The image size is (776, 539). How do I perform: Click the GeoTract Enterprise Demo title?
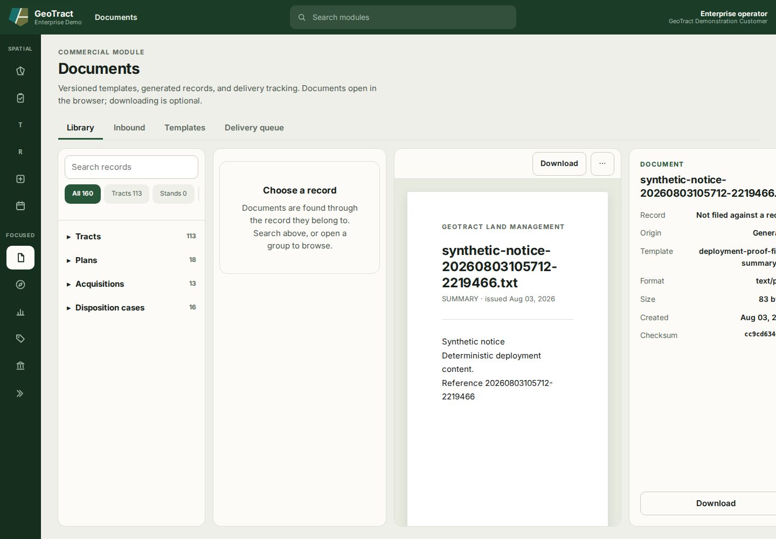58,17
